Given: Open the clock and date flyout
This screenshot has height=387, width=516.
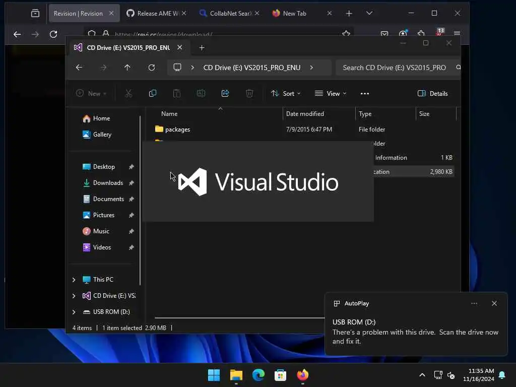Looking at the screenshot, I should coord(479,375).
